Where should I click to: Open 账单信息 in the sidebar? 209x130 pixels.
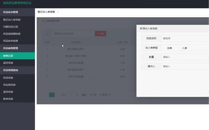click(17, 99)
